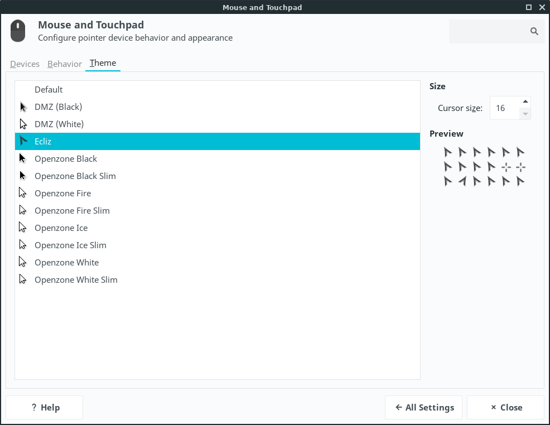Click the Openzone Ice Slim cursor icon
Image resolution: width=550 pixels, height=425 pixels.
pyautogui.click(x=23, y=245)
